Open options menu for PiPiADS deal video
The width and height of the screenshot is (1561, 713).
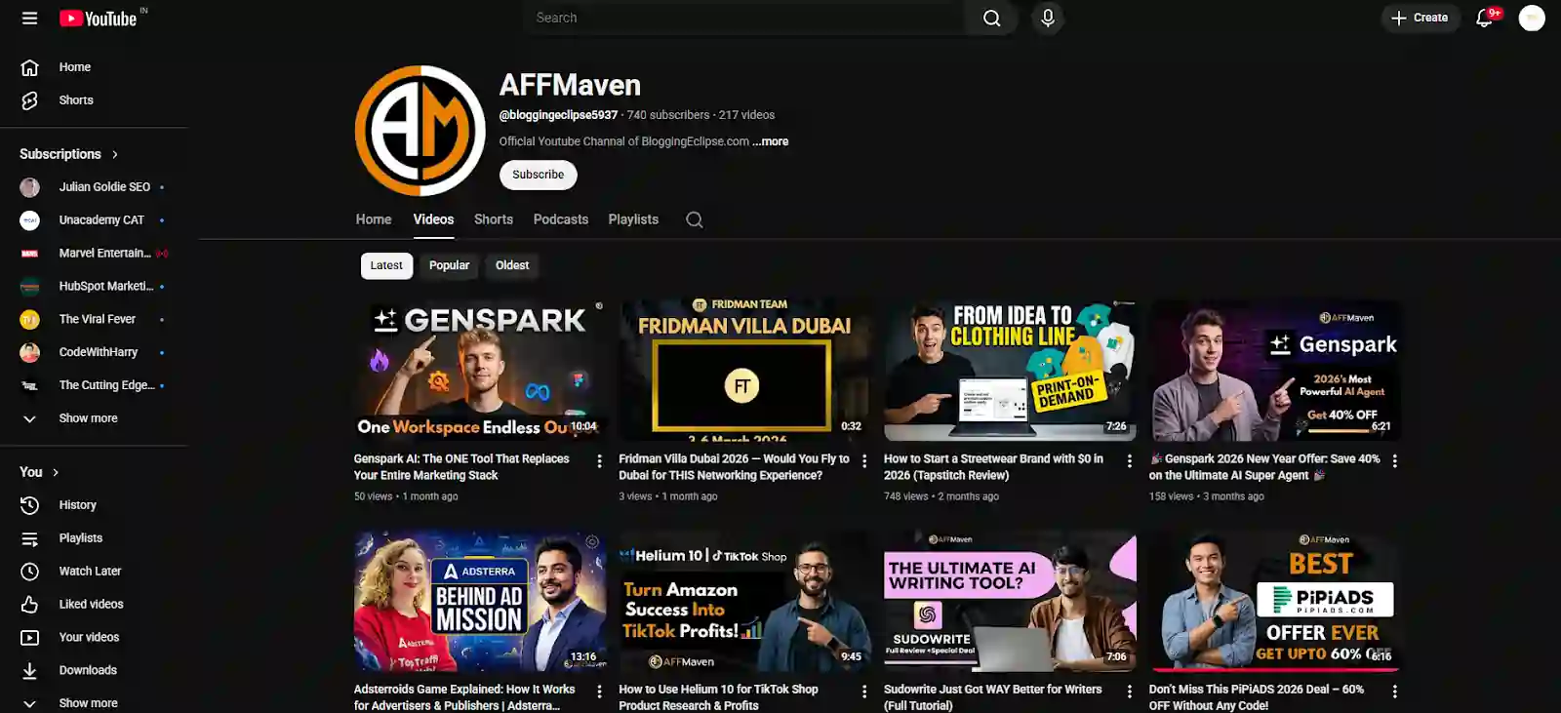pyautogui.click(x=1395, y=692)
